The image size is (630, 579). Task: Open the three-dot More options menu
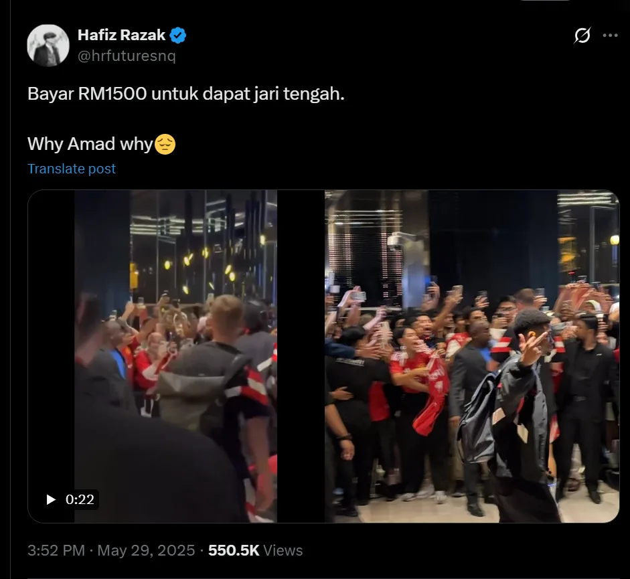[x=610, y=36]
